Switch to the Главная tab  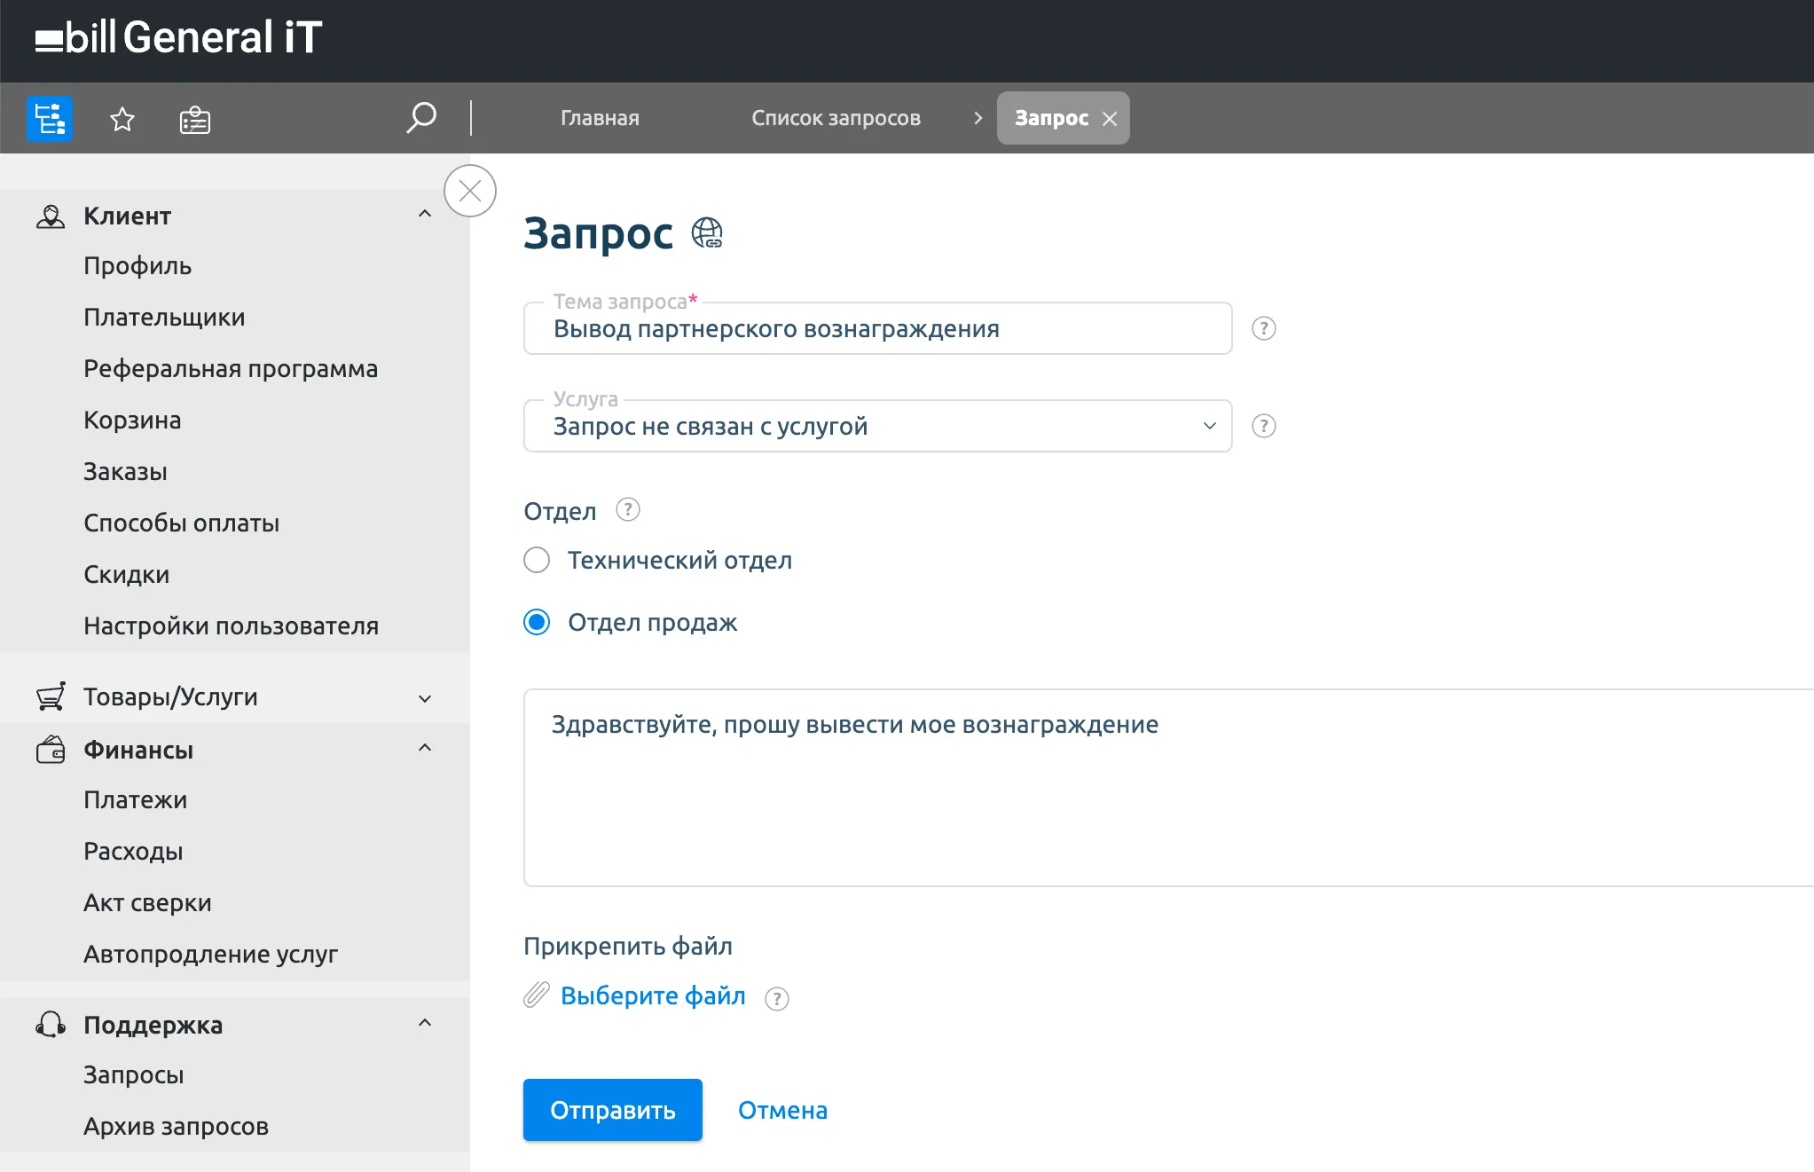(600, 118)
